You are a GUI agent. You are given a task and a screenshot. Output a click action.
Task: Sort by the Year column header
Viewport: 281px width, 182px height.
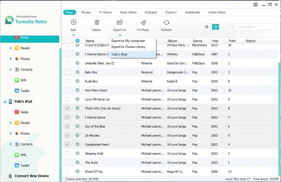[215, 41]
